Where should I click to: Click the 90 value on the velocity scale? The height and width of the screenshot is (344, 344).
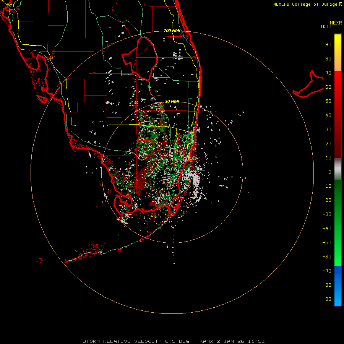[x=328, y=45]
